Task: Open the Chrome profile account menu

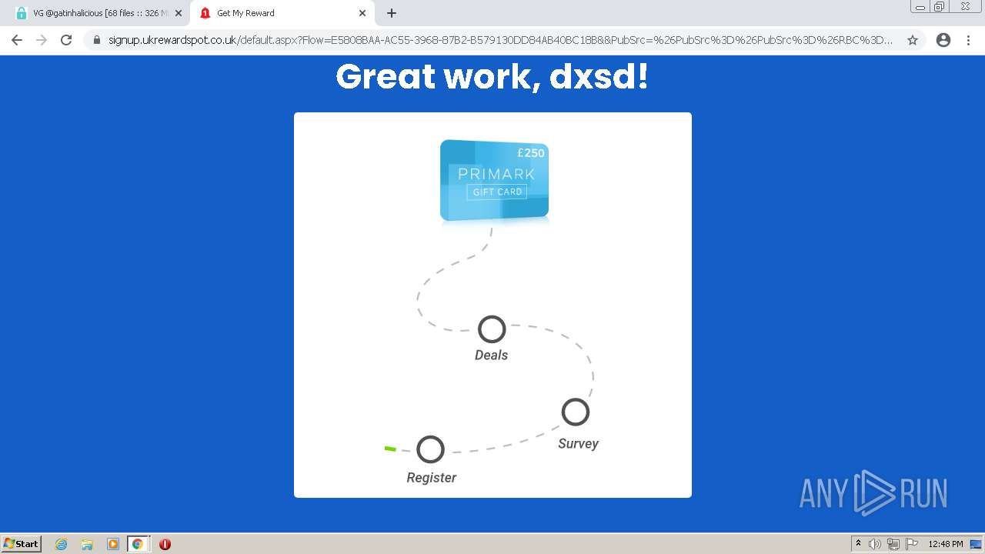Action: click(943, 40)
